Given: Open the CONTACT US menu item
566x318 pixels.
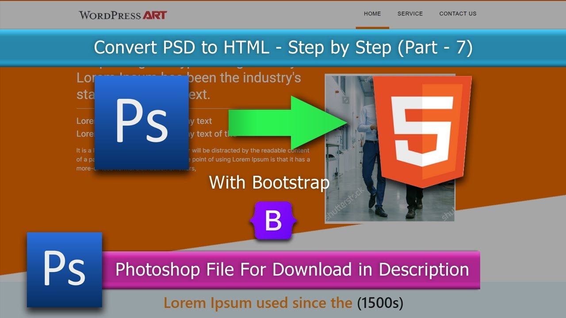Looking at the screenshot, I should (x=458, y=14).
